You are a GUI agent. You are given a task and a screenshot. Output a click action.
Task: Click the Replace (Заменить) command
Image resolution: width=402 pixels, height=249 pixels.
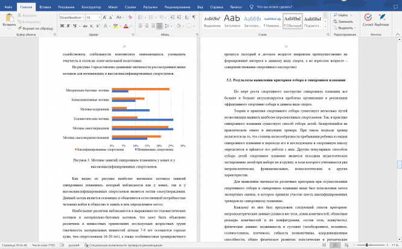click(x=343, y=22)
